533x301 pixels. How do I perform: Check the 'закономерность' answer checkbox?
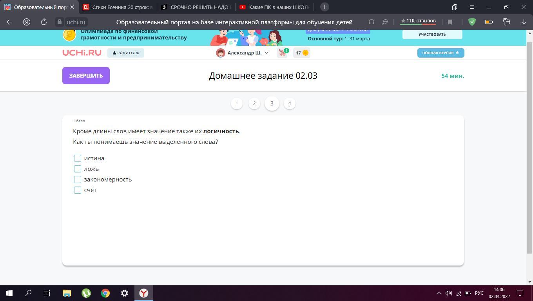pyautogui.click(x=78, y=180)
